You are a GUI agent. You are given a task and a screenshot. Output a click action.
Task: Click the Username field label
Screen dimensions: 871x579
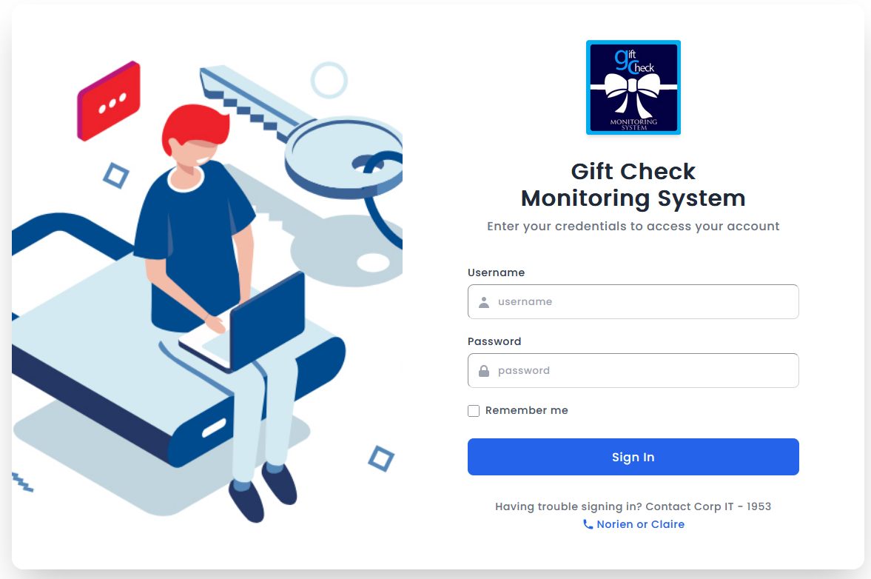pos(496,272)
